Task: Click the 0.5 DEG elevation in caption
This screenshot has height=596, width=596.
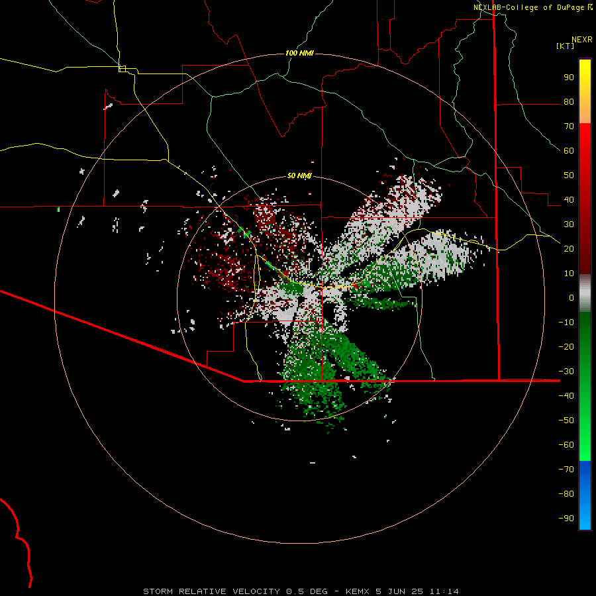Action: (307, 591)
